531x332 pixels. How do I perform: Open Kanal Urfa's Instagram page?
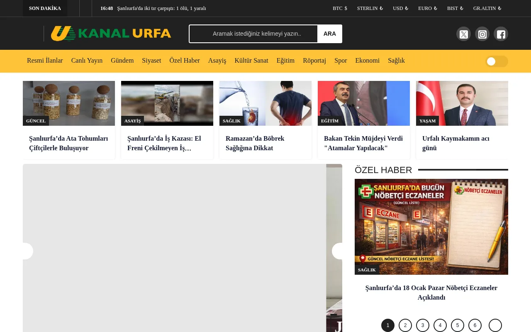[x=482, y=34]
